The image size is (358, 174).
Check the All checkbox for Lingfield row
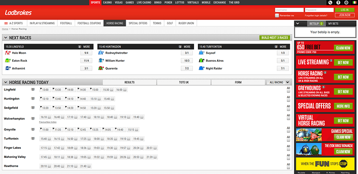click(288, 92)
